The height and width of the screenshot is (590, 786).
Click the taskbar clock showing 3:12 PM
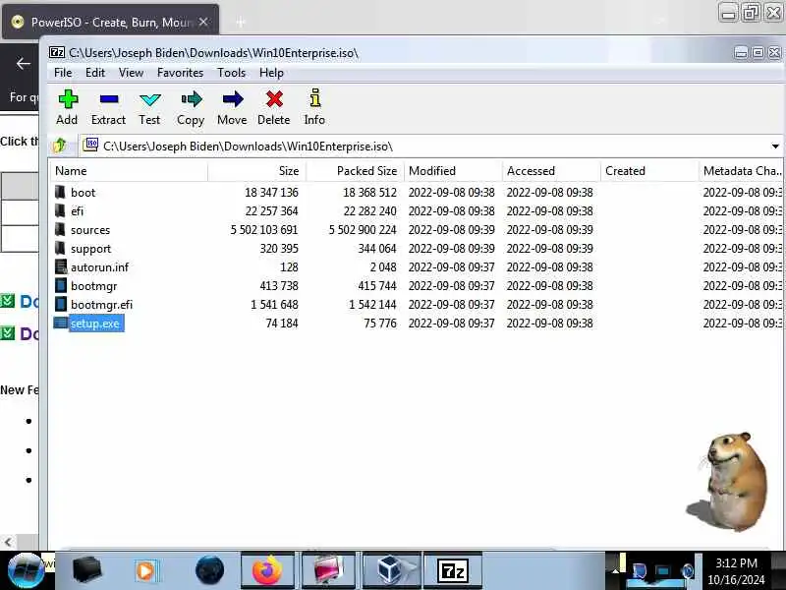(x=736, y=562)
